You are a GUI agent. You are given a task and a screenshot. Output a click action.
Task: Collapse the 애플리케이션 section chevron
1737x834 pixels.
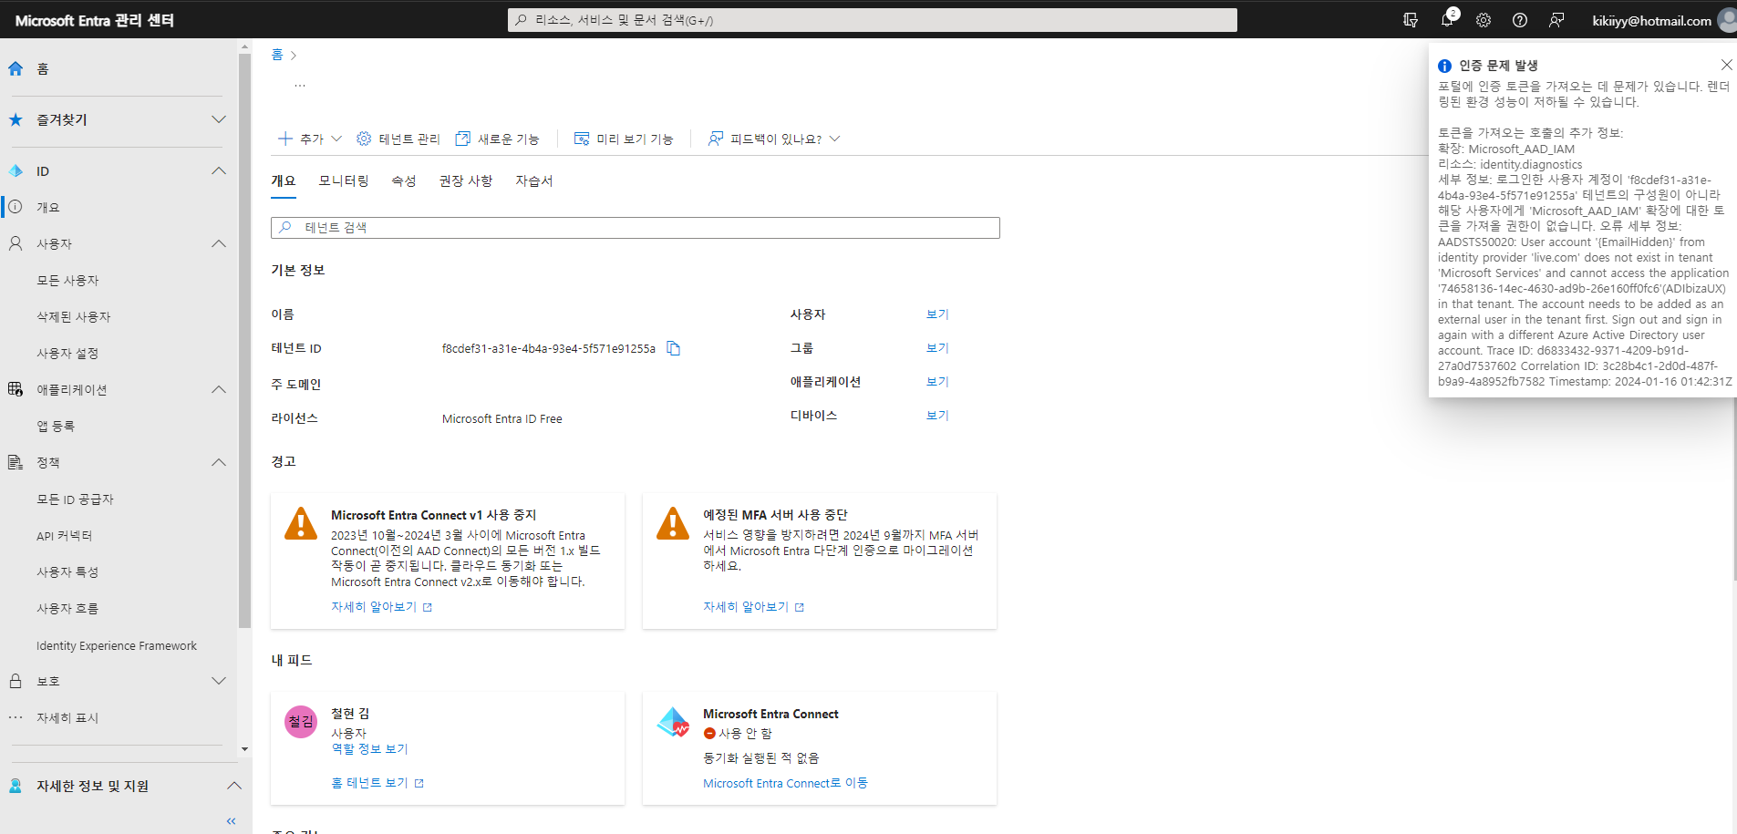click(x=219, y=389)
